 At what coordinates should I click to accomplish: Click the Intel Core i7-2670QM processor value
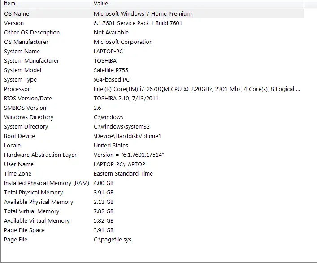click(197, 89)
